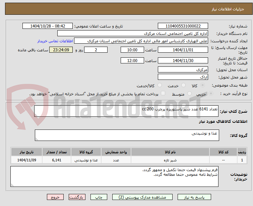Click the remaining time field 23:24:09
The height and width of the screenshot is (206, 253).
click(x=61, y=50)
